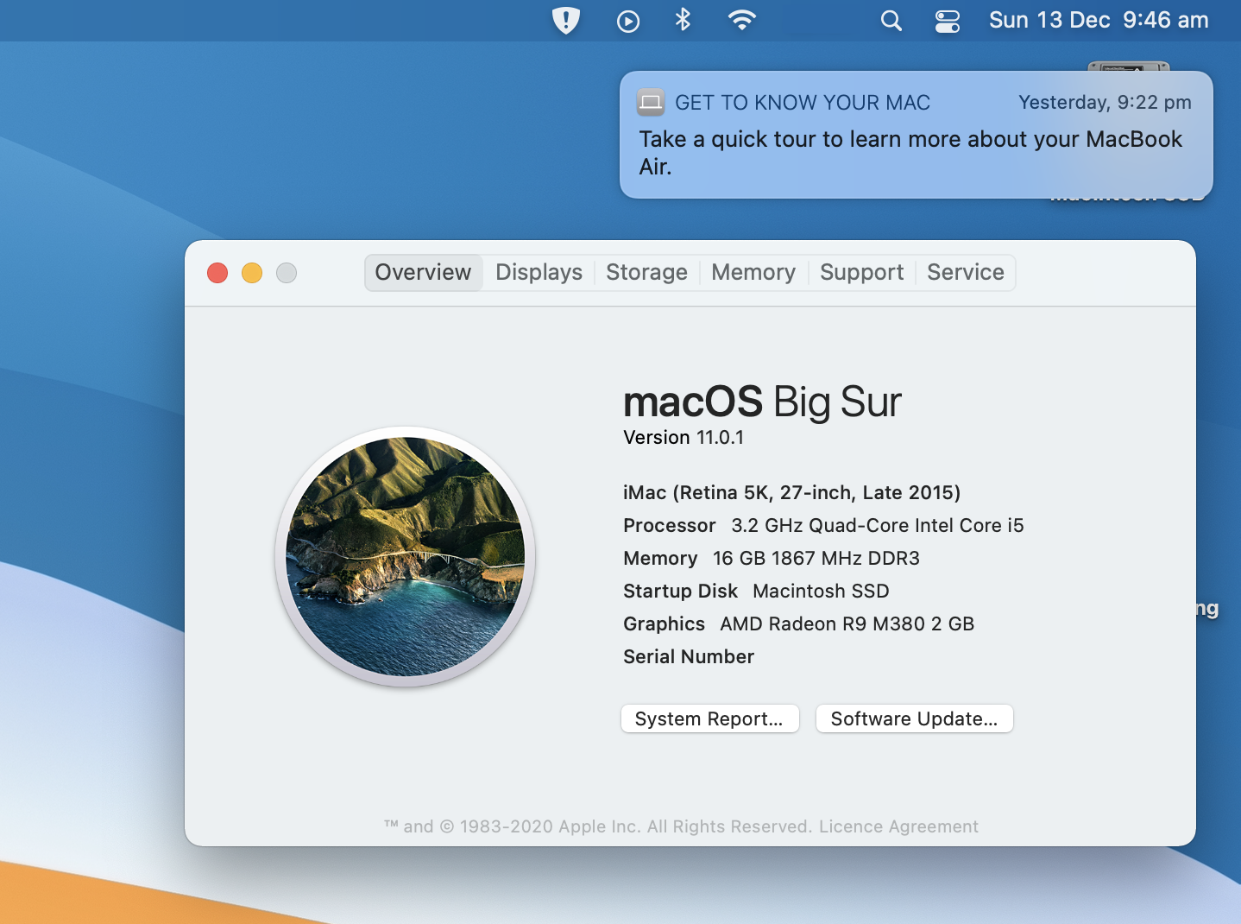Image resolution: width=1241 pixels, height=924 pixels.
Task: Close the About This Mac window
Action: [217, 273]
